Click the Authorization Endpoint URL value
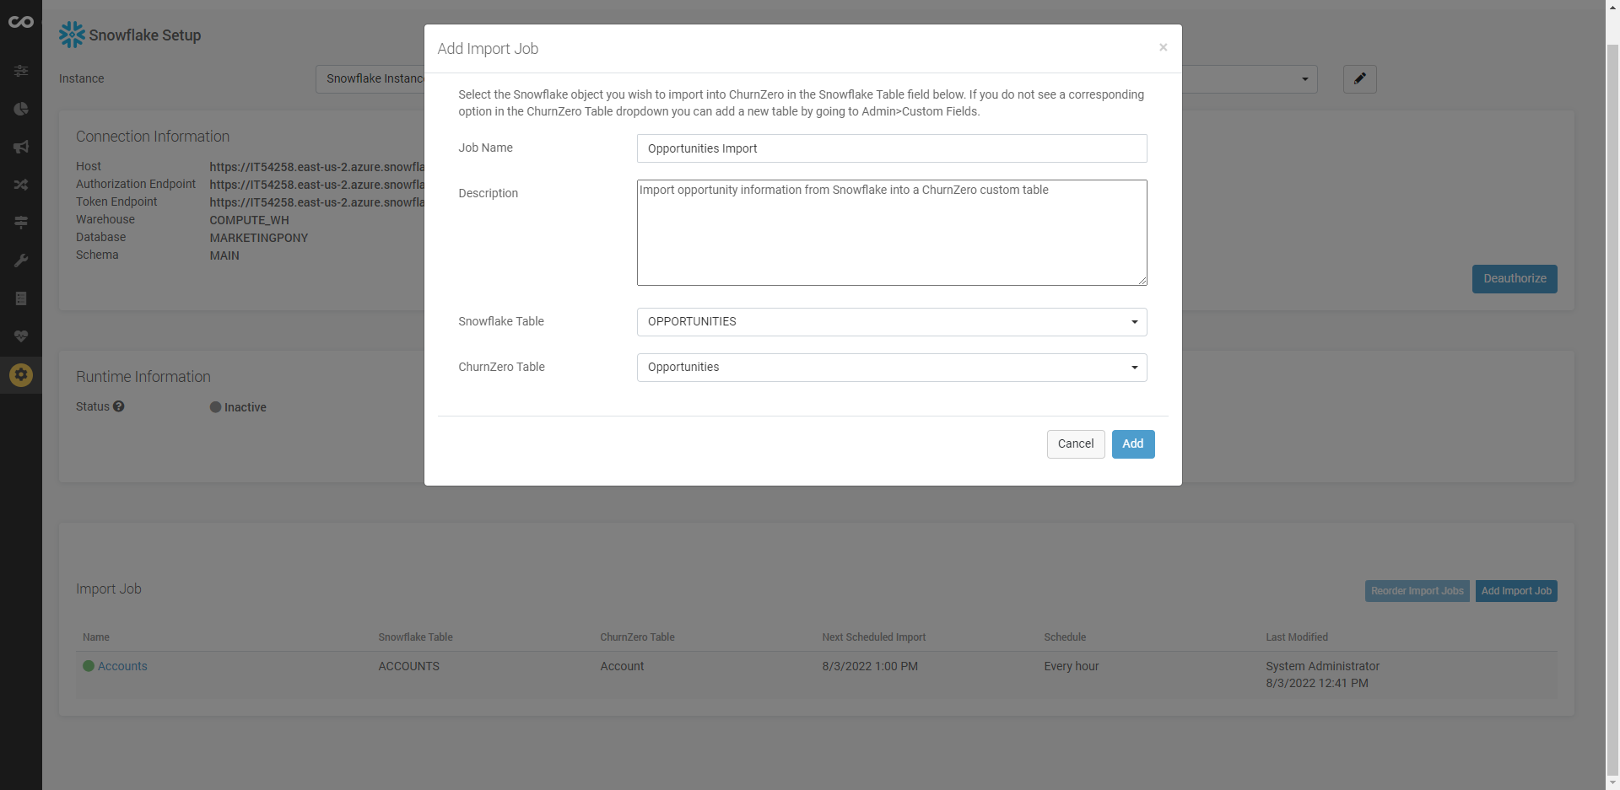Viewport: 1620px width, 790px height. coord(316,185)
